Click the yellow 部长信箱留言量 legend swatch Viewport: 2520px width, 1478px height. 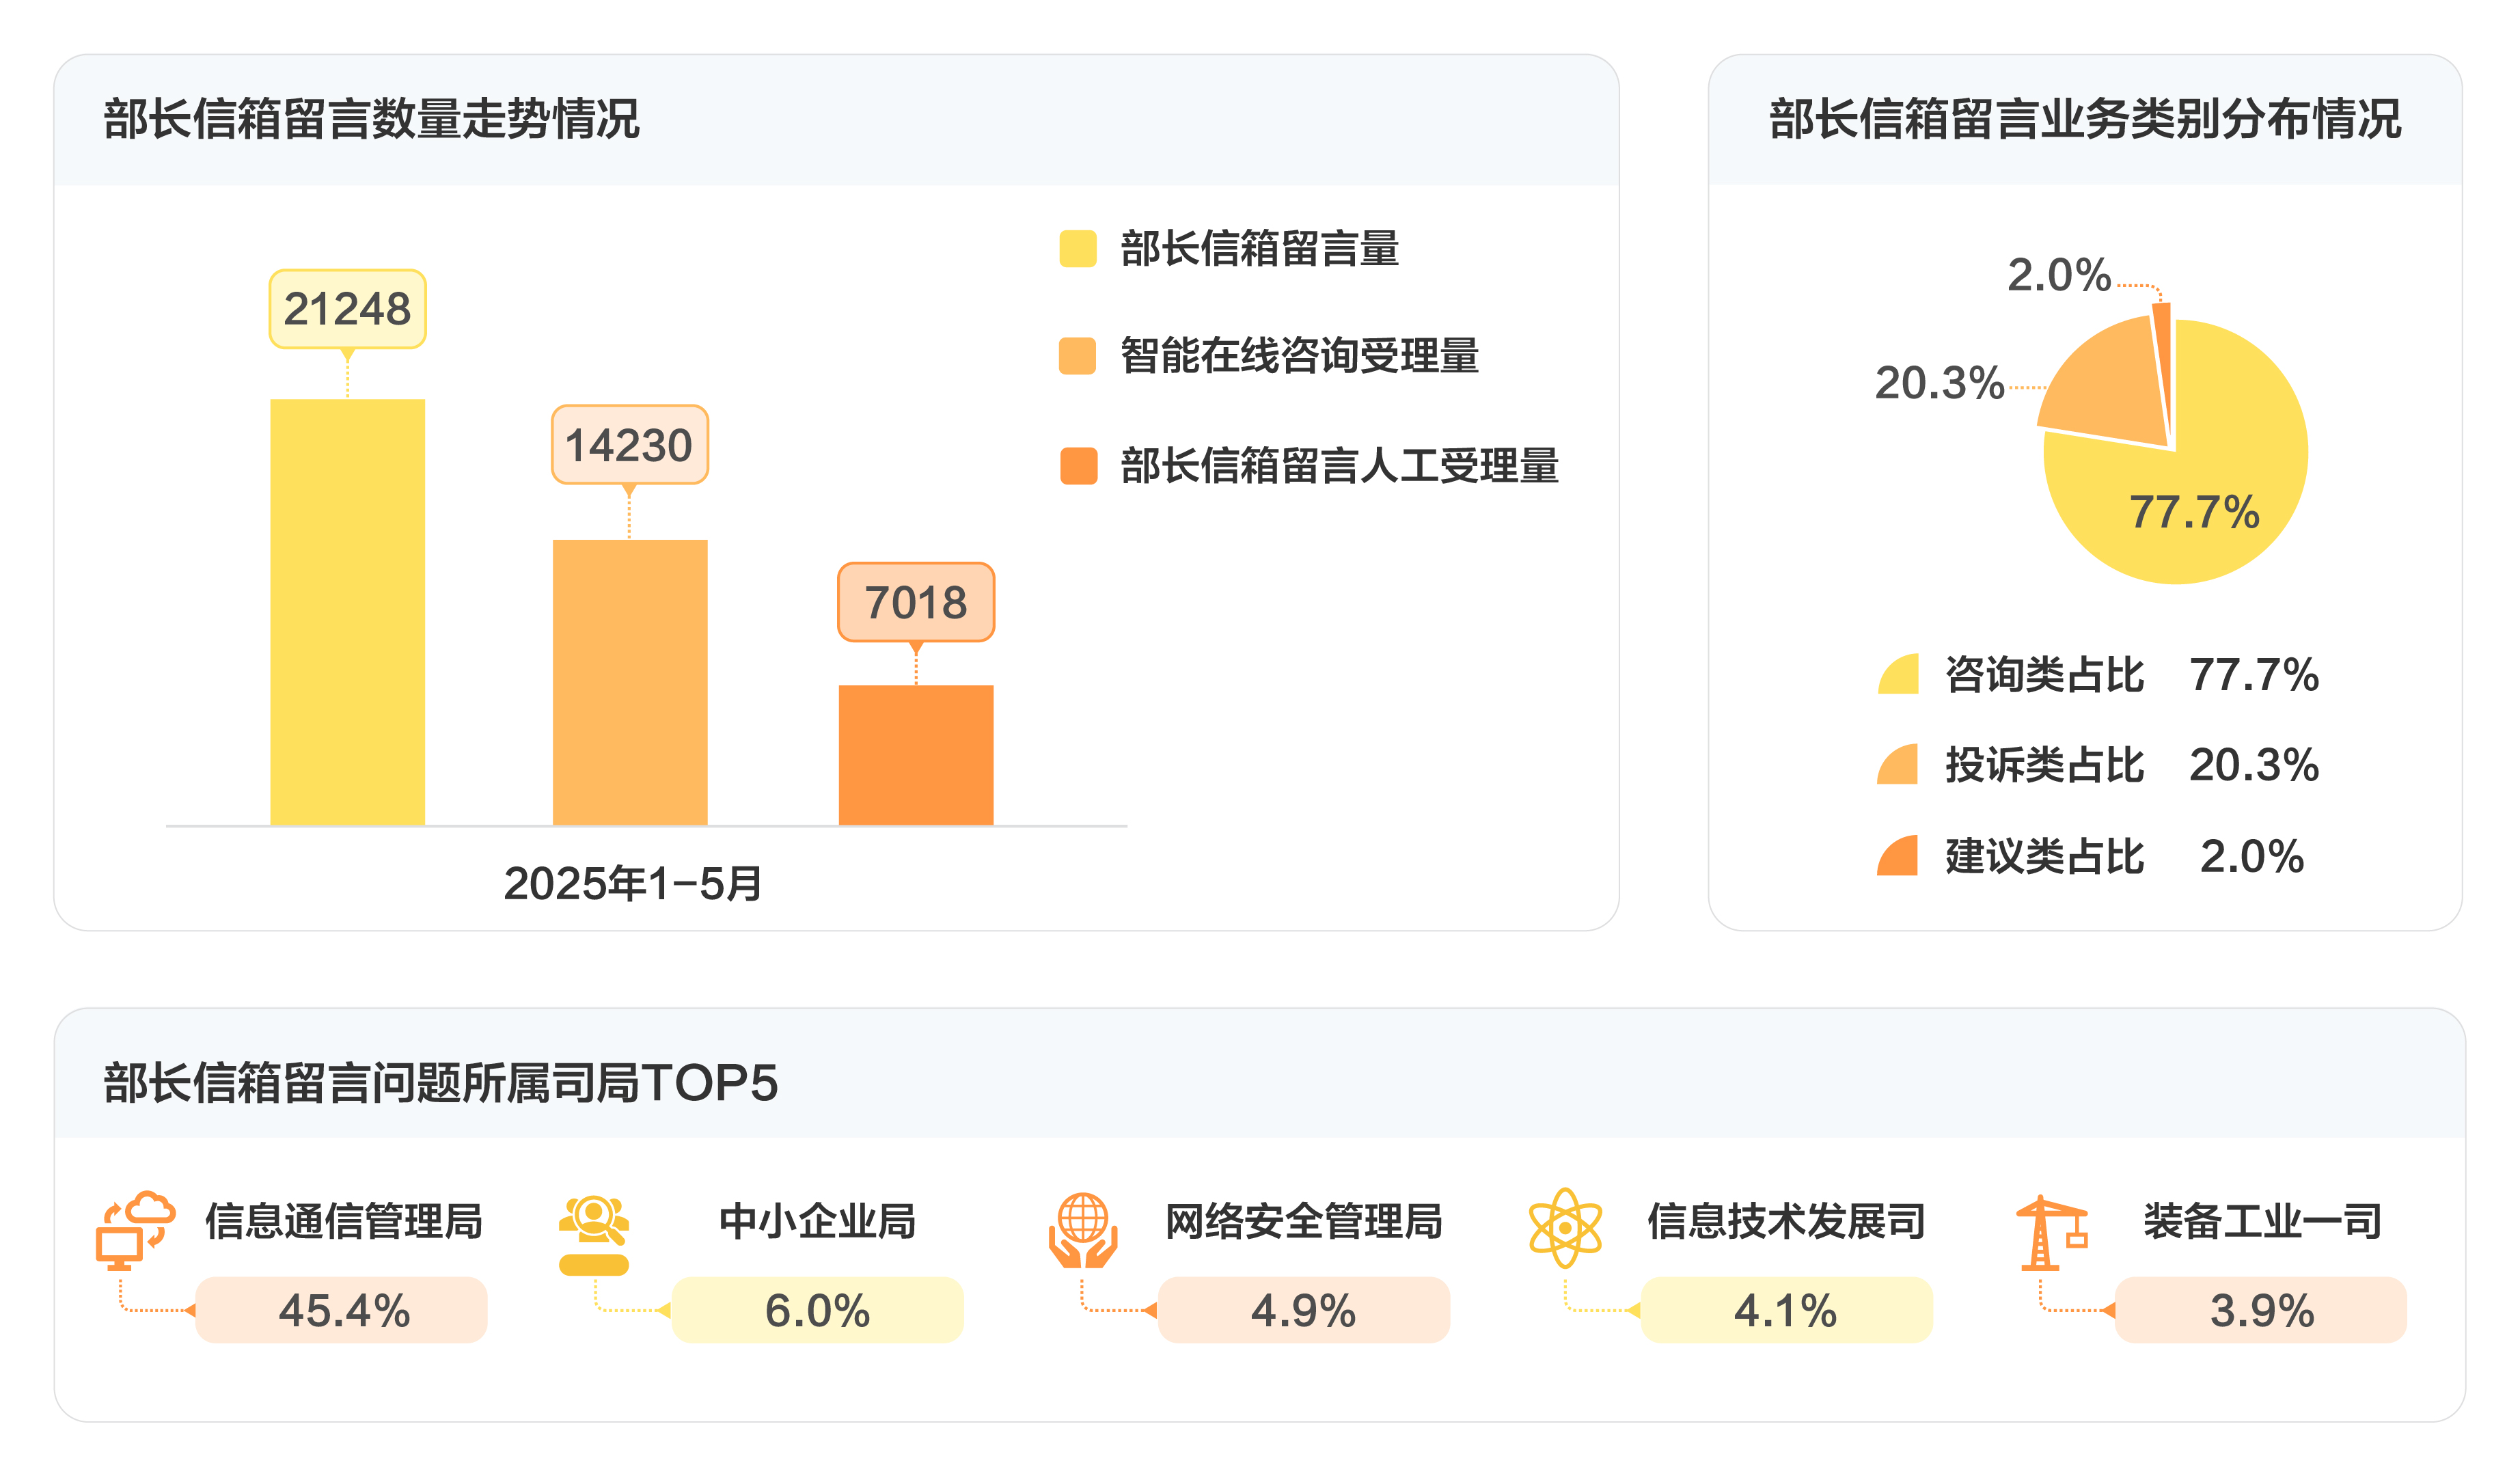pyautogui.click(x=1078, y=248)
